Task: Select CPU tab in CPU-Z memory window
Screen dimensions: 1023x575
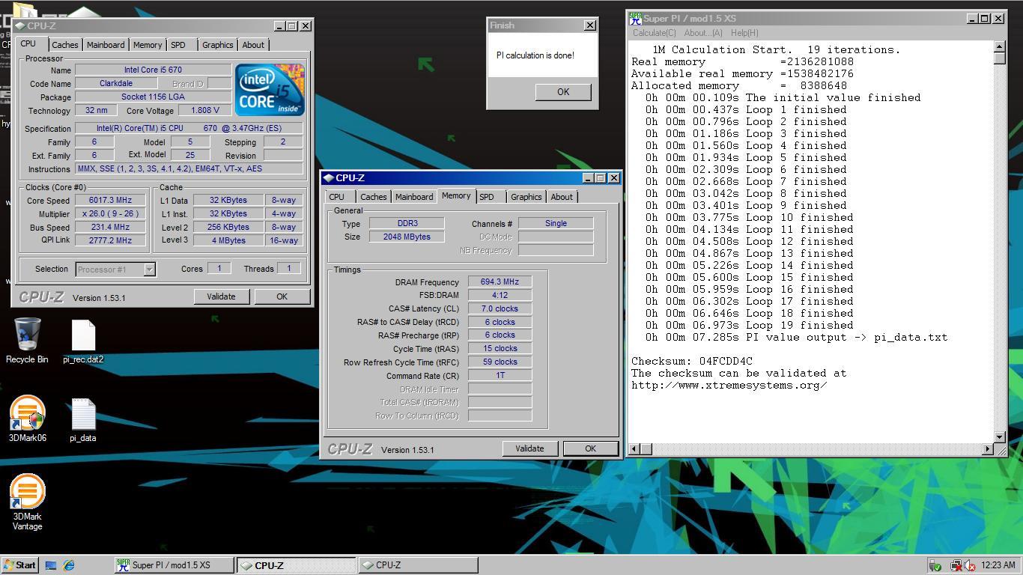Action: [337, 197]
